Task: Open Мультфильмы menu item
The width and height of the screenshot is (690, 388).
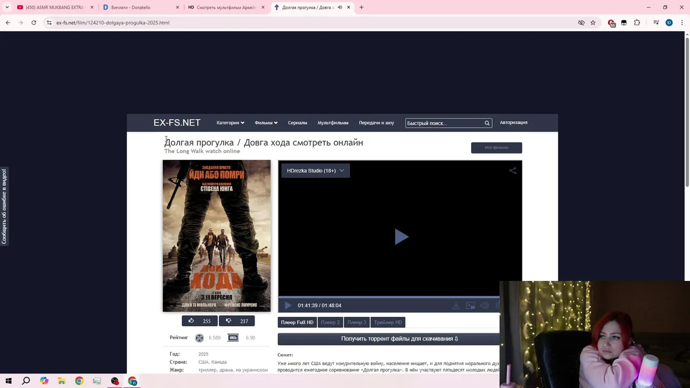Action: pyautogui.click(x=333, y=123)
